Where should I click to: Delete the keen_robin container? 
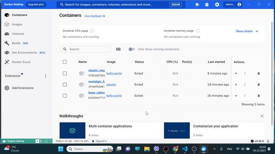tap(259, 96)
